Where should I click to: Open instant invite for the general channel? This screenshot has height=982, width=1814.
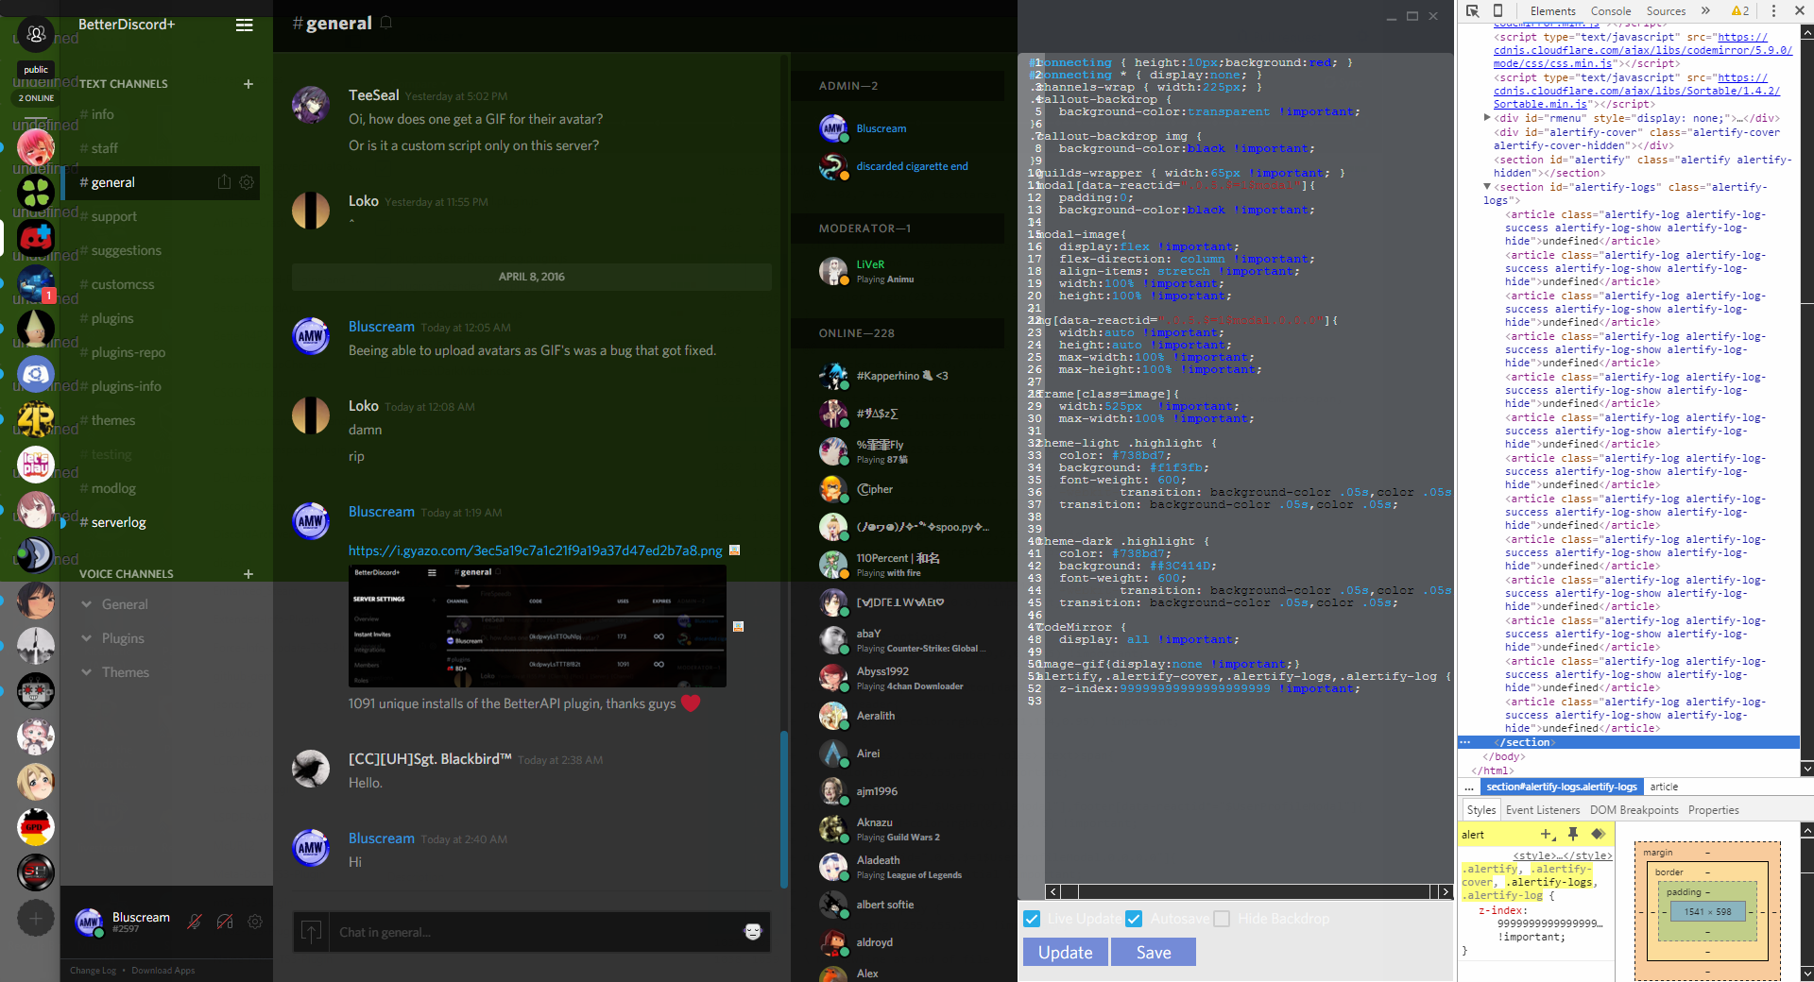pos(224,182)
